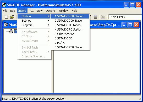Maximize the SIMATIC Manager window
This screenshot has height=102, width=143.
132,5
